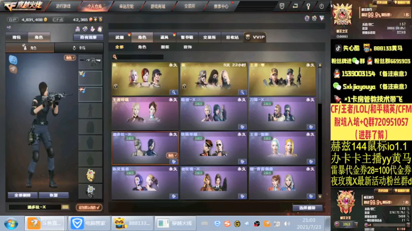
Task: Select the 新灵狐者 character card
Action: (x=145, y=183)
